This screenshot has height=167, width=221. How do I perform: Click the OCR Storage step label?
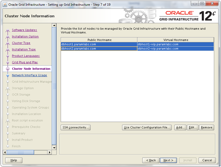coord(21,95)
